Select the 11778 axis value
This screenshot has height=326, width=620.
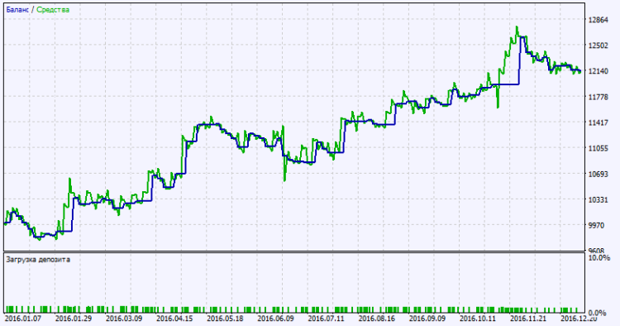pyautogui.click(x=599, y=97)
